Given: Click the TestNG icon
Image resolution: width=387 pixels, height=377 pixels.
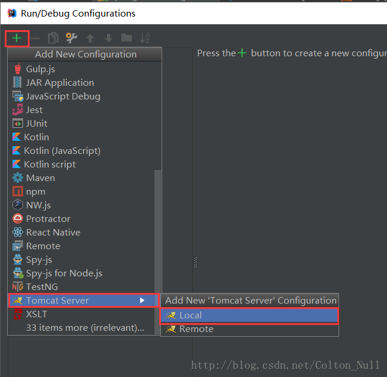Looking at the screenshot, I should (18, 286).
